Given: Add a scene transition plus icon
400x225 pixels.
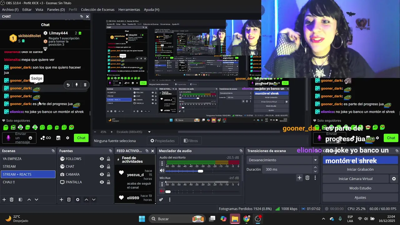Looking at the screenshot, I should [299, 178].
